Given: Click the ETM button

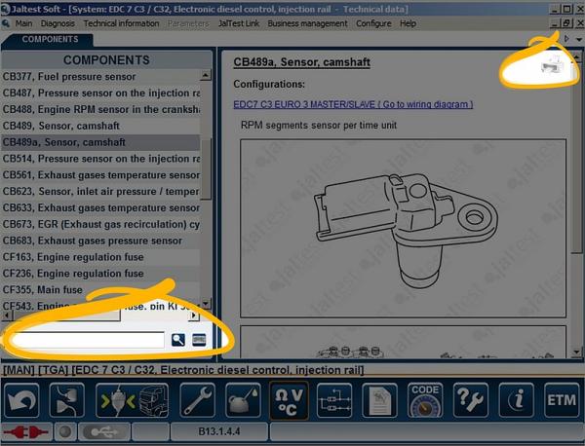Looking at the screenshot, I should coord(562,400).
